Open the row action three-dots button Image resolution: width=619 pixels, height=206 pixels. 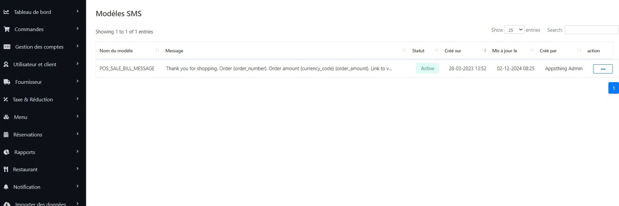pyautogui.click(x=602, y=69)
